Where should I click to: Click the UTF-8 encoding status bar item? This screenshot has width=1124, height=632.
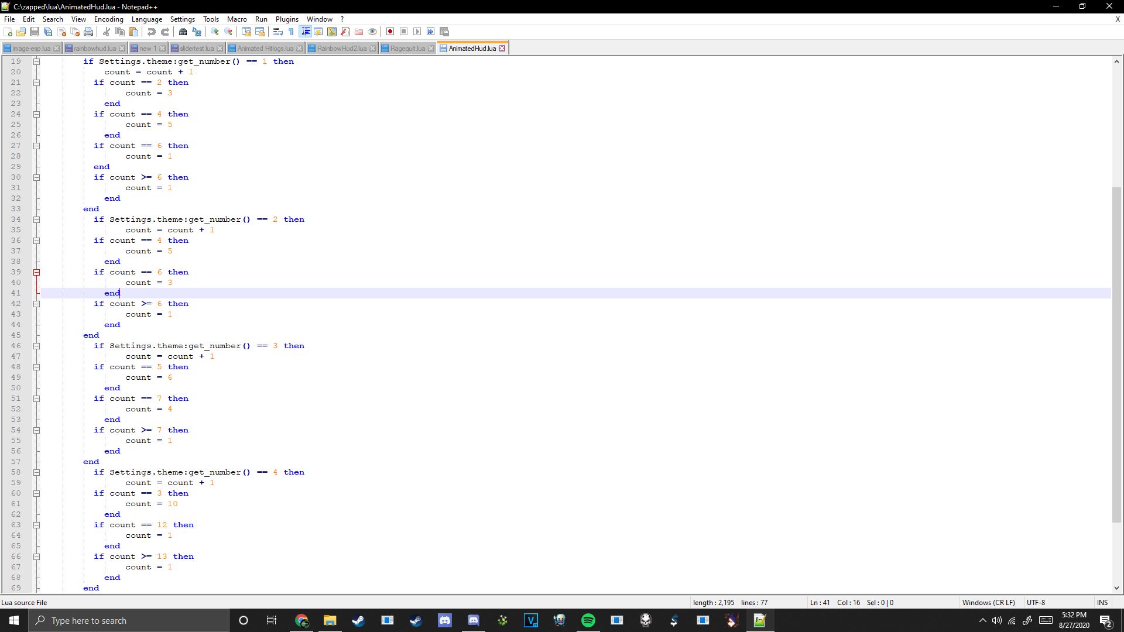(1036, 602)
